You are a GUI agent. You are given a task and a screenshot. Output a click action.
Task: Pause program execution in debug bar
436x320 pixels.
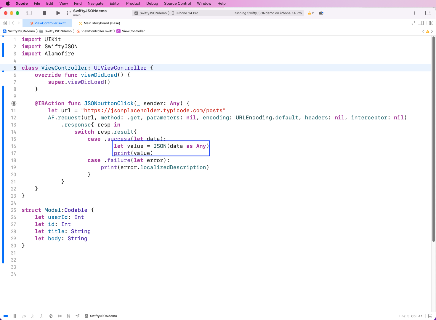(x=15, y=316)
